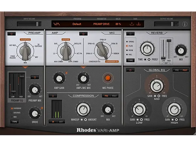Click the save preset icon
The width and height of the screenshot is (196, 147).
tap(132, 24)
